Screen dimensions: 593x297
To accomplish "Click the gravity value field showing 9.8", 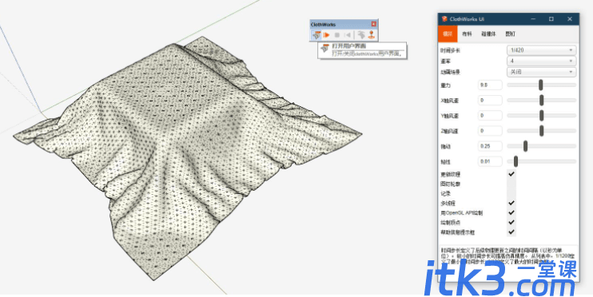I will tap(490, 85).
